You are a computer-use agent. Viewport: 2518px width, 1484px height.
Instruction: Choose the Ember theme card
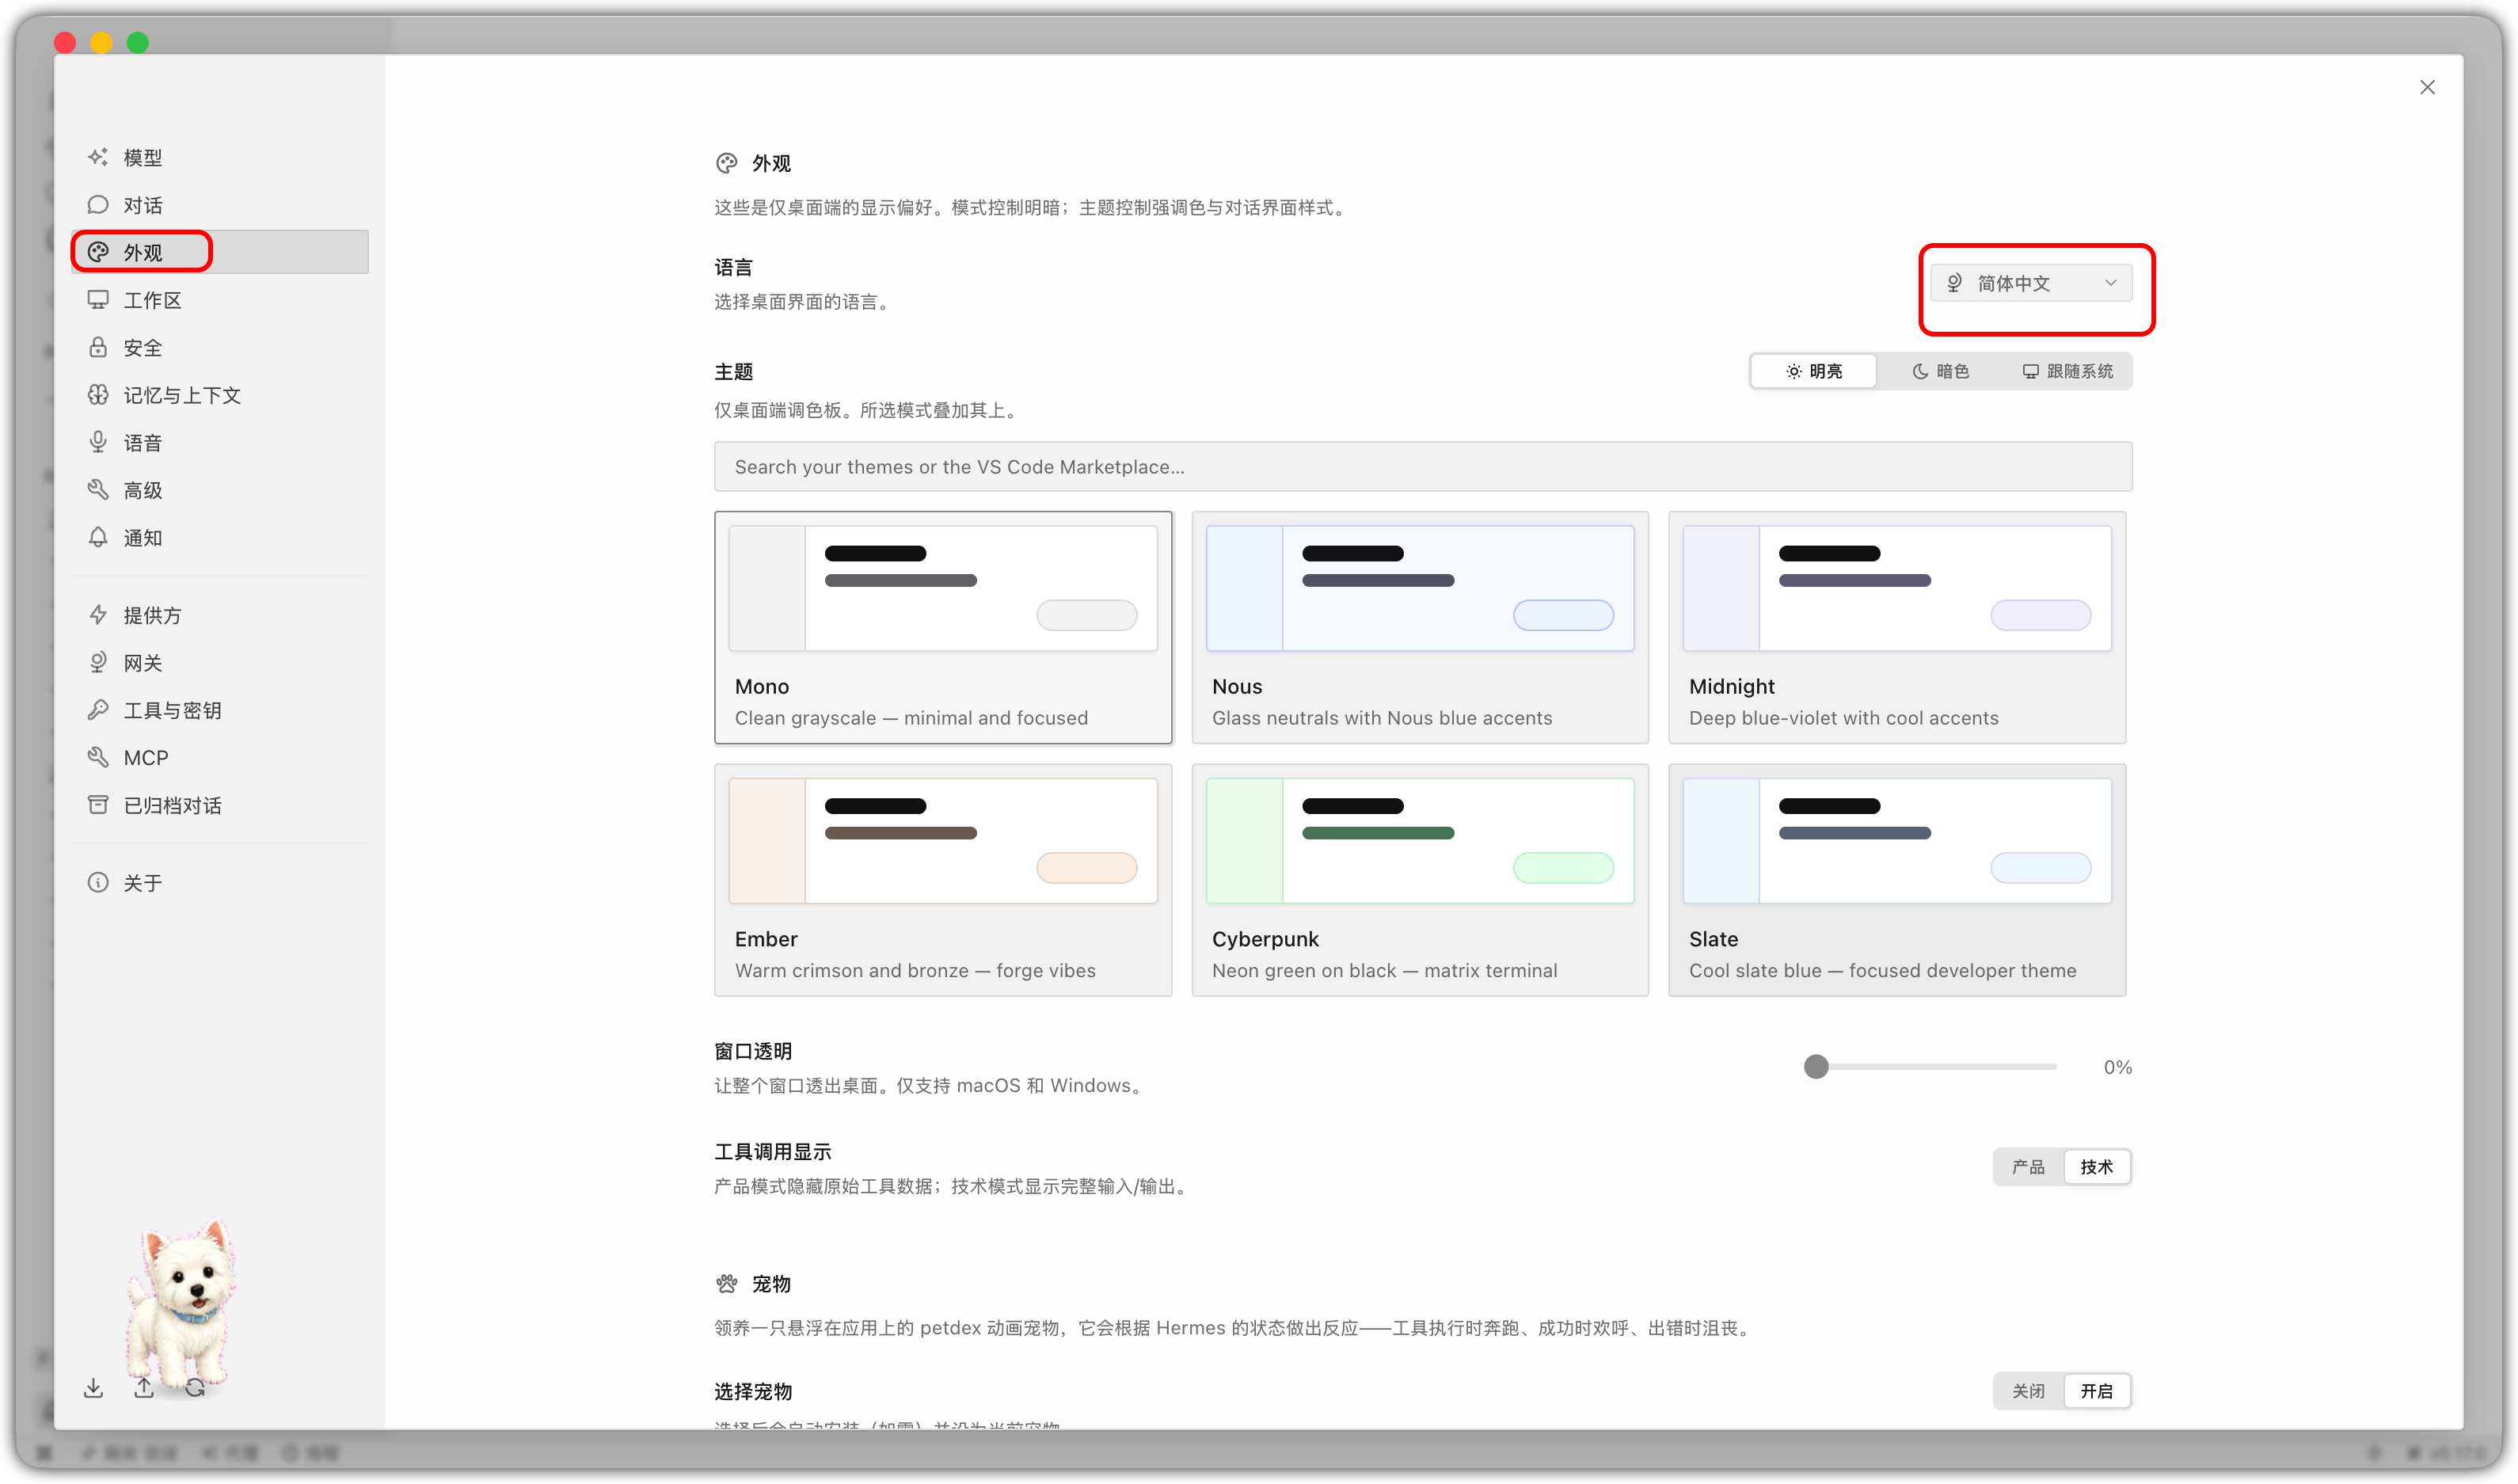942,880
